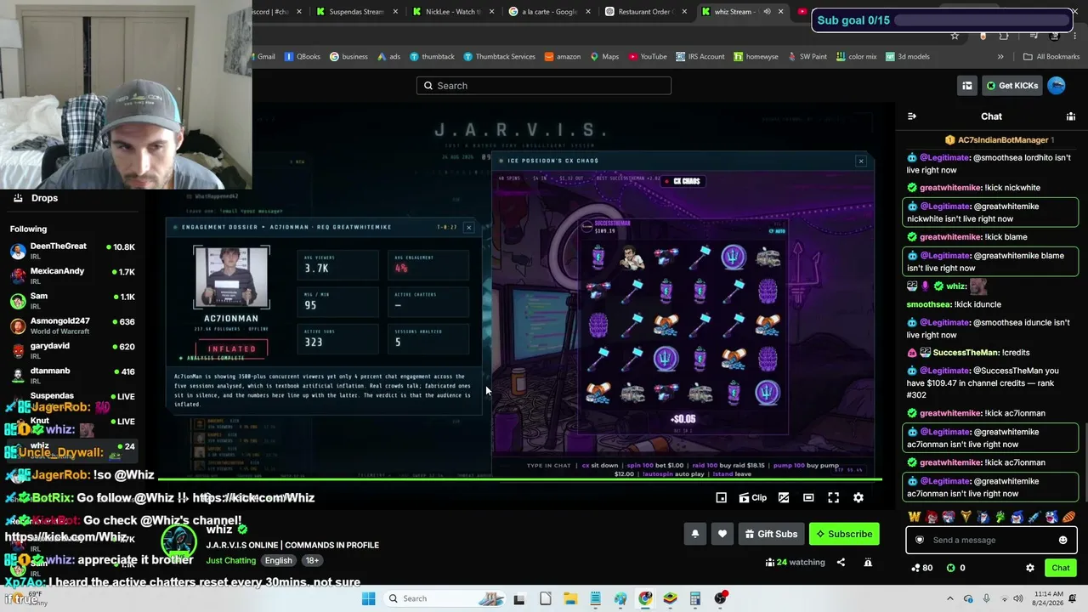1088x612 pixels.
Task: Follow whiz with the heart button
Action: click(x=722, y=534)
